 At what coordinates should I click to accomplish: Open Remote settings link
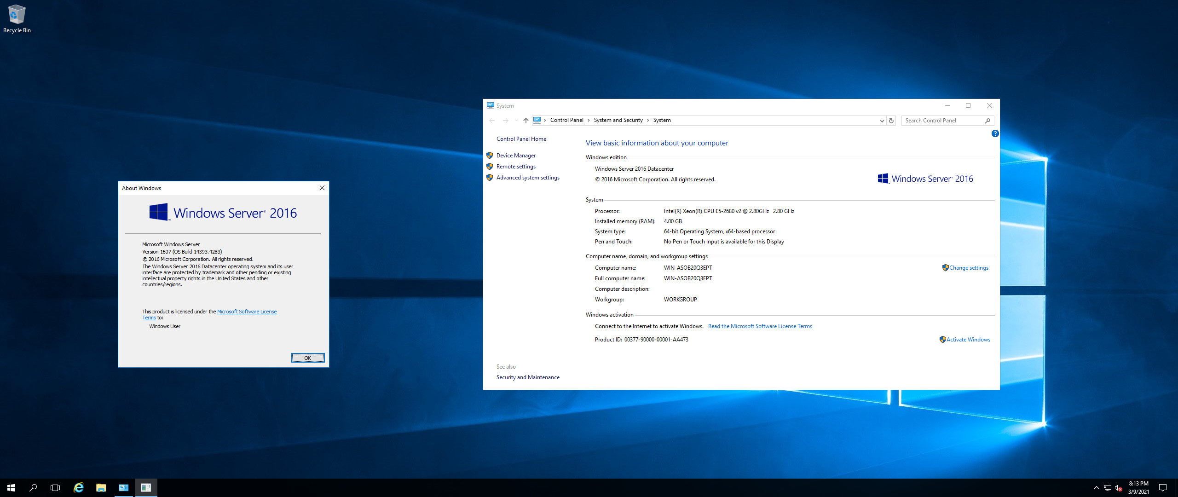click(x=516, y=167)
